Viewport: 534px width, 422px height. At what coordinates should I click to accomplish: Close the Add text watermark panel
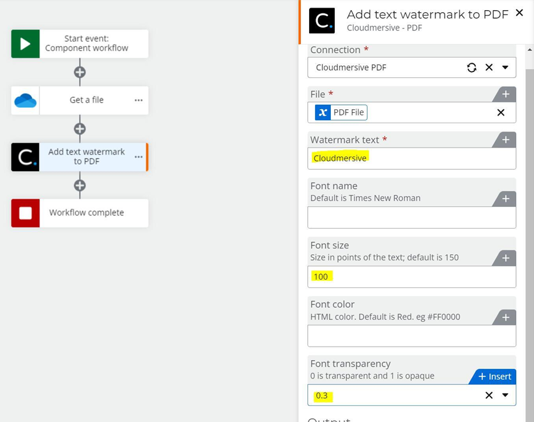pos(519,13)
